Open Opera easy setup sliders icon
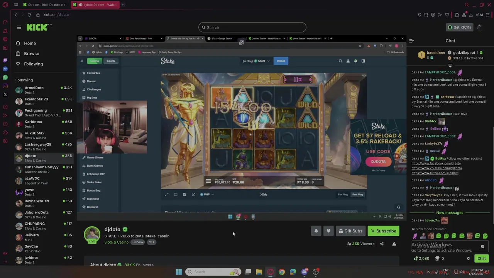This screenshot has height=278, width=494. (488, 15)
